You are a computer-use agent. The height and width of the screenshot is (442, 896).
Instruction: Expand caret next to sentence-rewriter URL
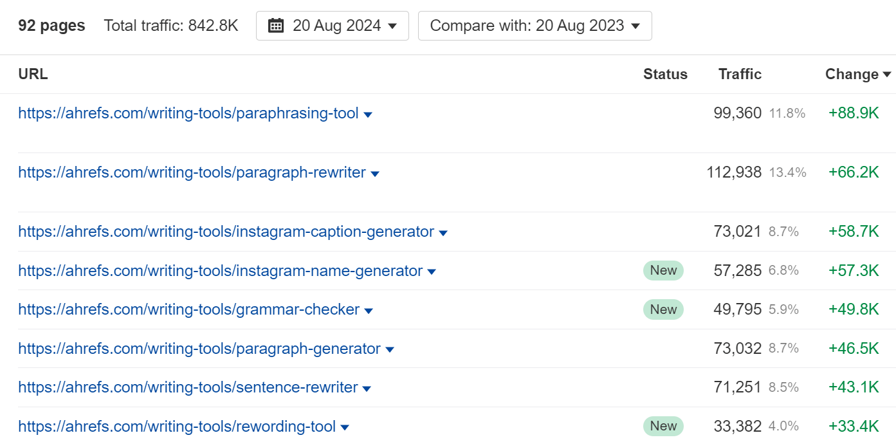pyautogui.click(x=367, y=389)
